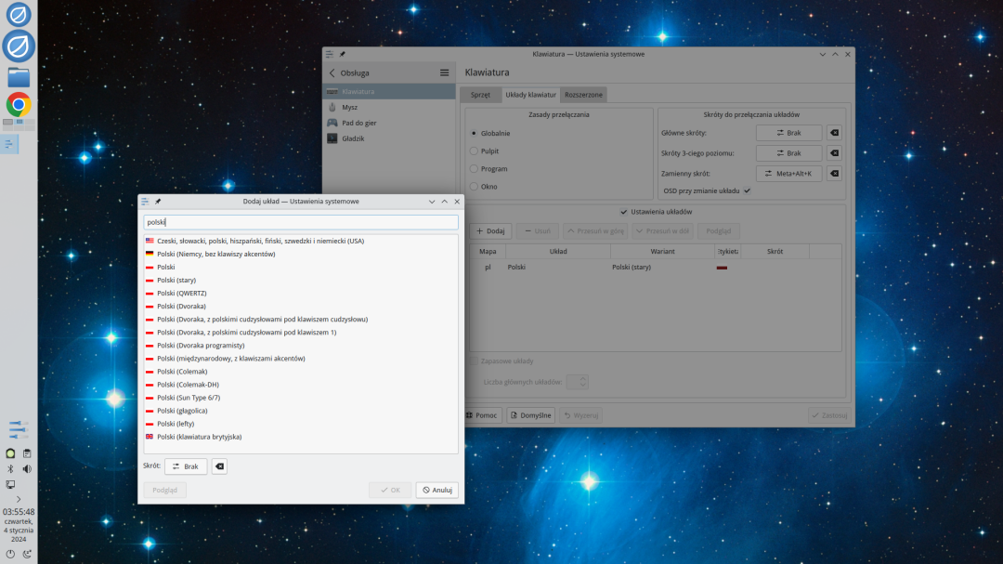This screenshot has height=564, width=1003.
Task: Click the power button icon in panel
Action: click(10, 554)
